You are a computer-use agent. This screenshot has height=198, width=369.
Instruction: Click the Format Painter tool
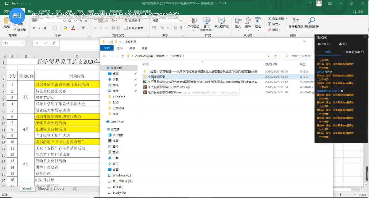click(20, 30)
